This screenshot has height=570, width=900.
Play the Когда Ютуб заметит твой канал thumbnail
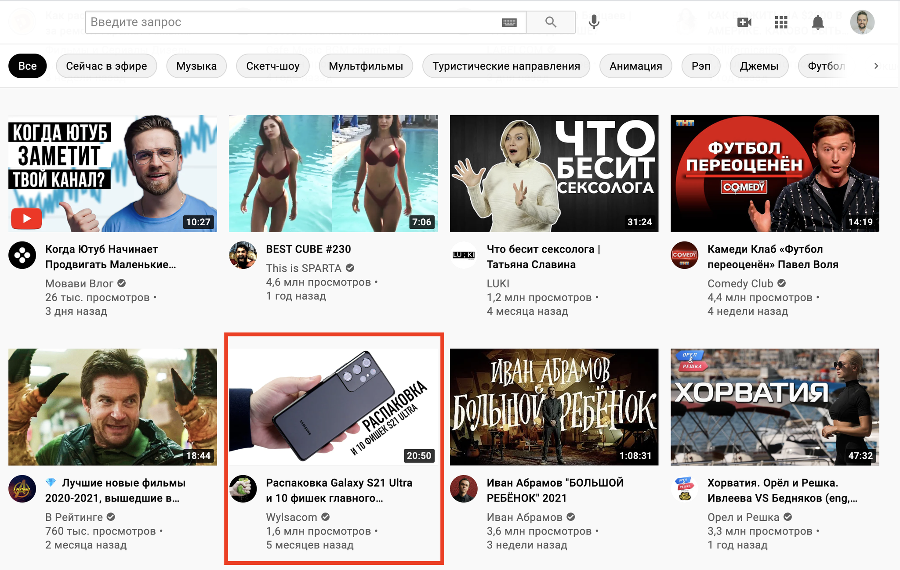tap(112, 173)
